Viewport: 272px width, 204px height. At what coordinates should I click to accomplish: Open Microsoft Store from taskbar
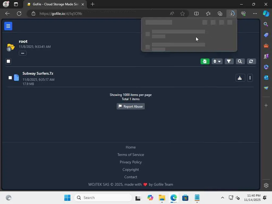coord(185,198)
